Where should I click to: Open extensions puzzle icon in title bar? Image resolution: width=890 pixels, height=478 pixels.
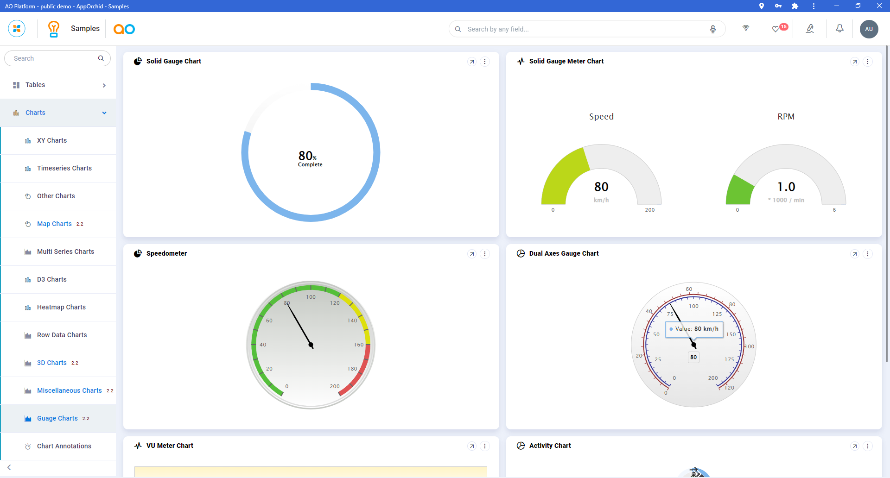pos(795,6)
